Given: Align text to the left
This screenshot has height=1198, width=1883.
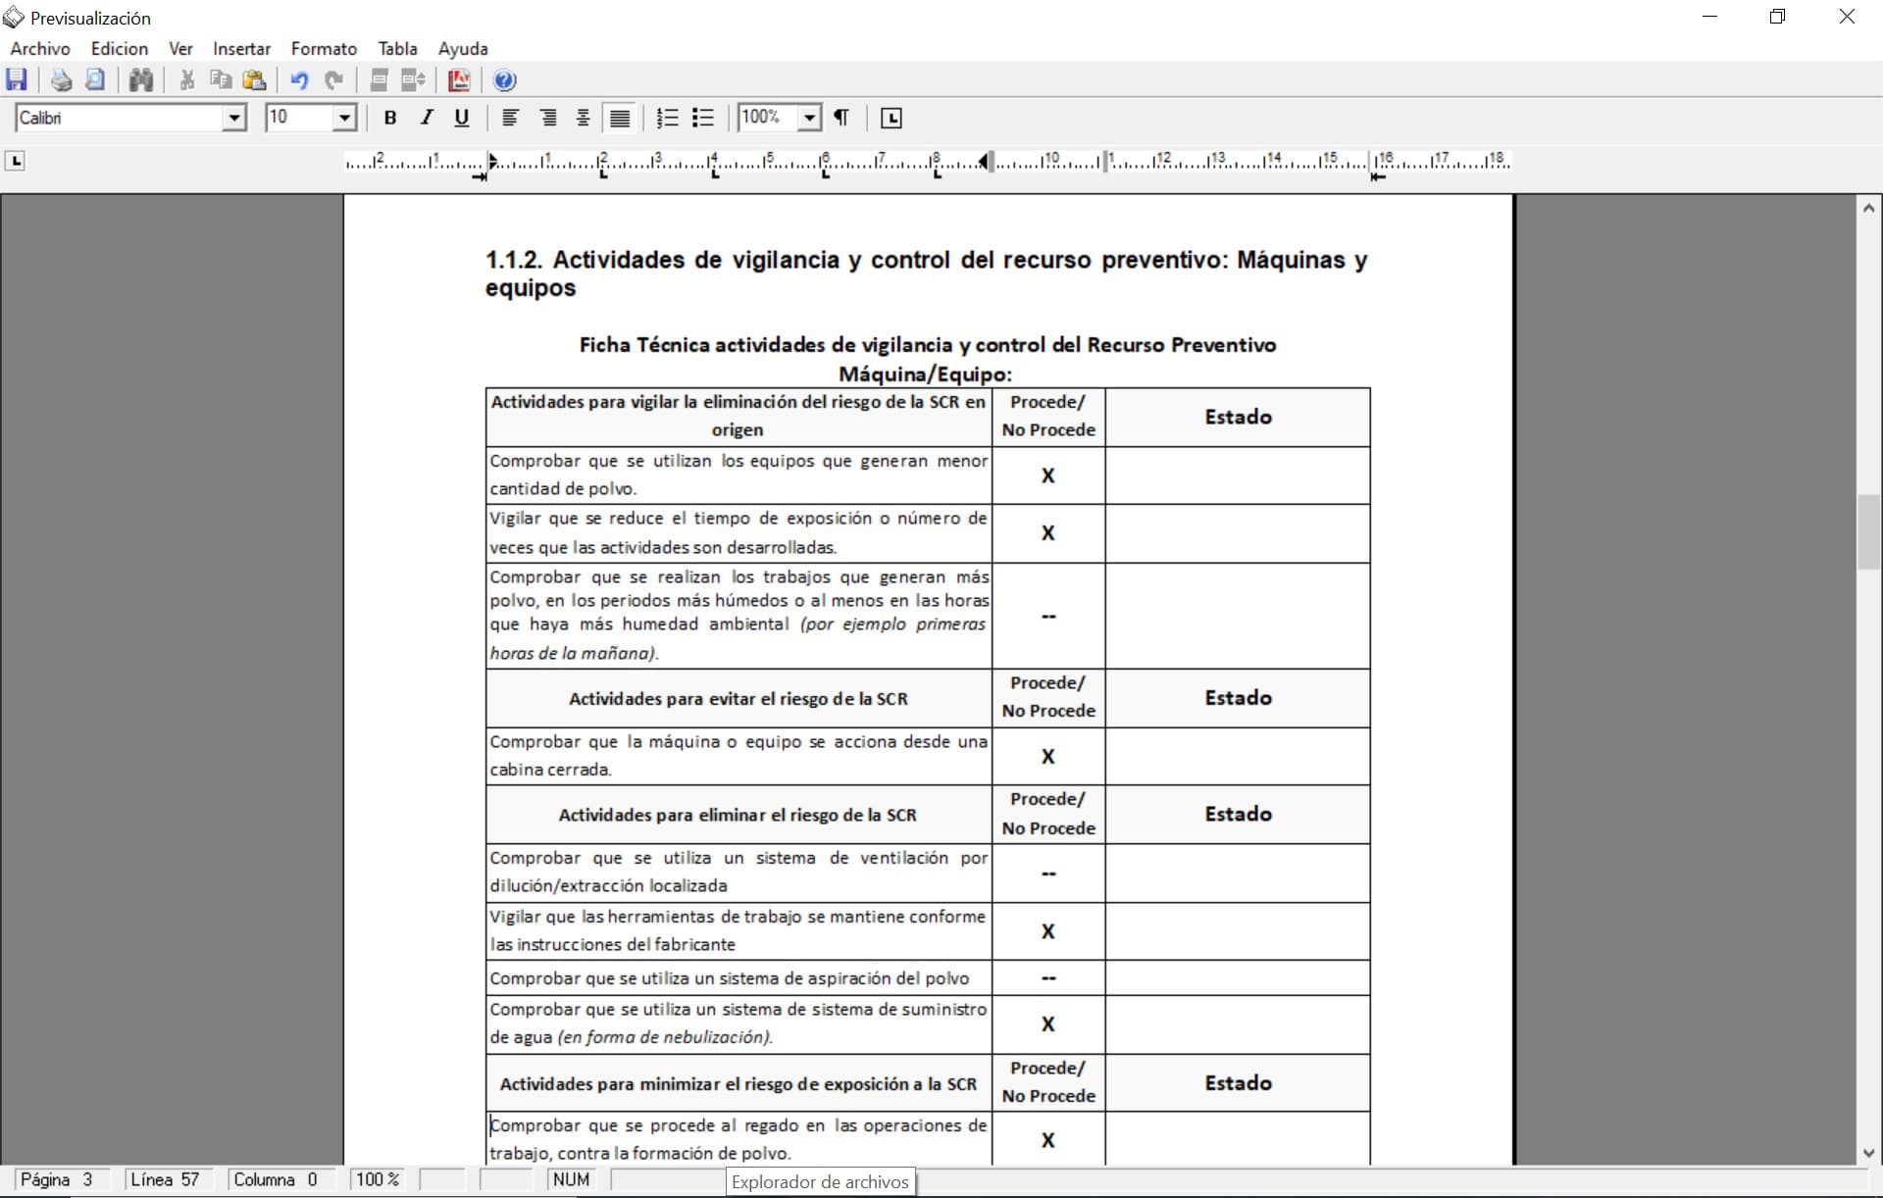Looking at the screenshot, I should [510, 118].
